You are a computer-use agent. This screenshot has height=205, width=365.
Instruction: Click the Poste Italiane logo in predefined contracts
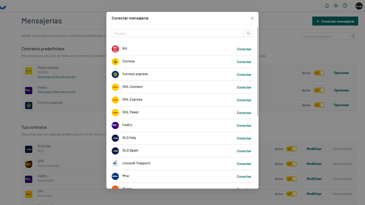[x=29, y=71]
